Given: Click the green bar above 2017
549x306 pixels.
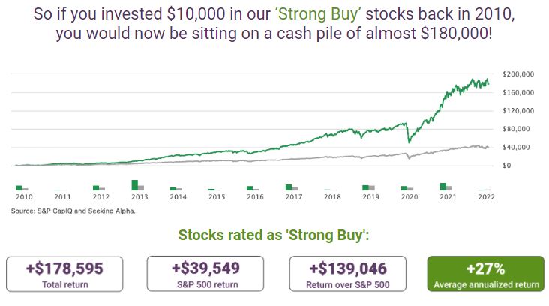Looking at the screenshot, I should 289,187.
